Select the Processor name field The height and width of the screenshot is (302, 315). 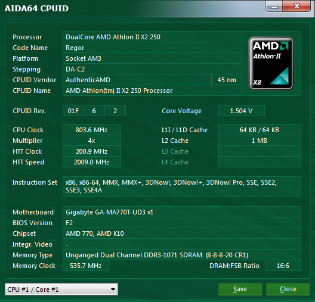152,37
